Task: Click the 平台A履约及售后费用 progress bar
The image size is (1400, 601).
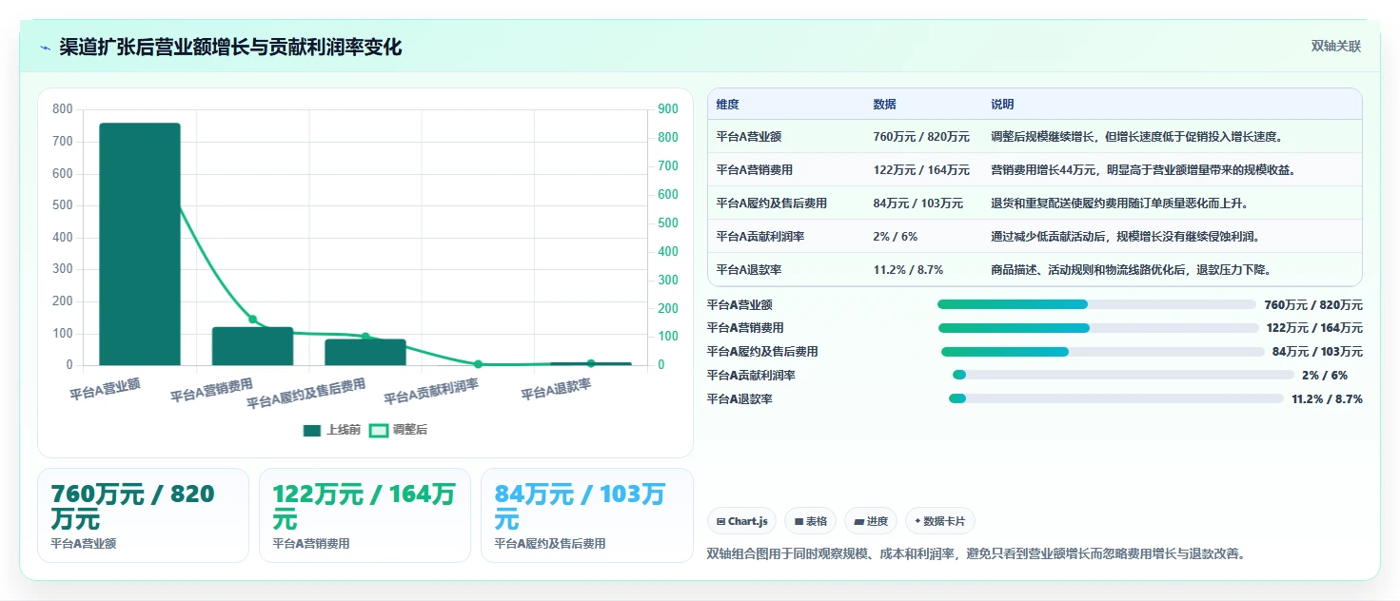Action: coord(1102,352)
